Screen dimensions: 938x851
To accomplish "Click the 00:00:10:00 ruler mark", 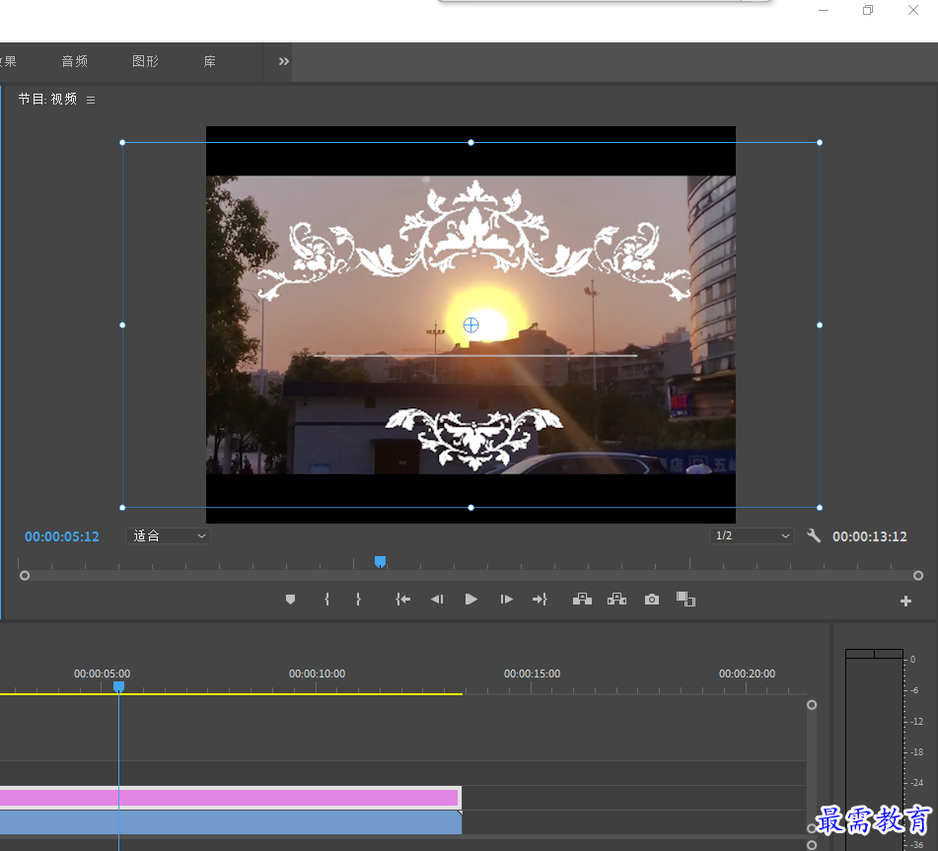I will click(x=317, y=674).
